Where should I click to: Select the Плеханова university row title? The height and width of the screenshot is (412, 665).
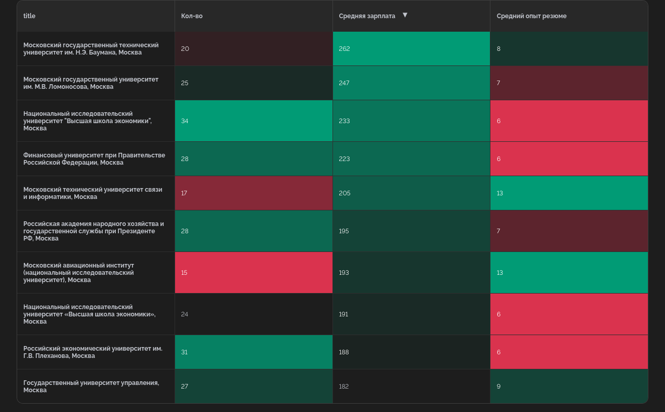(x=92, y=352)
